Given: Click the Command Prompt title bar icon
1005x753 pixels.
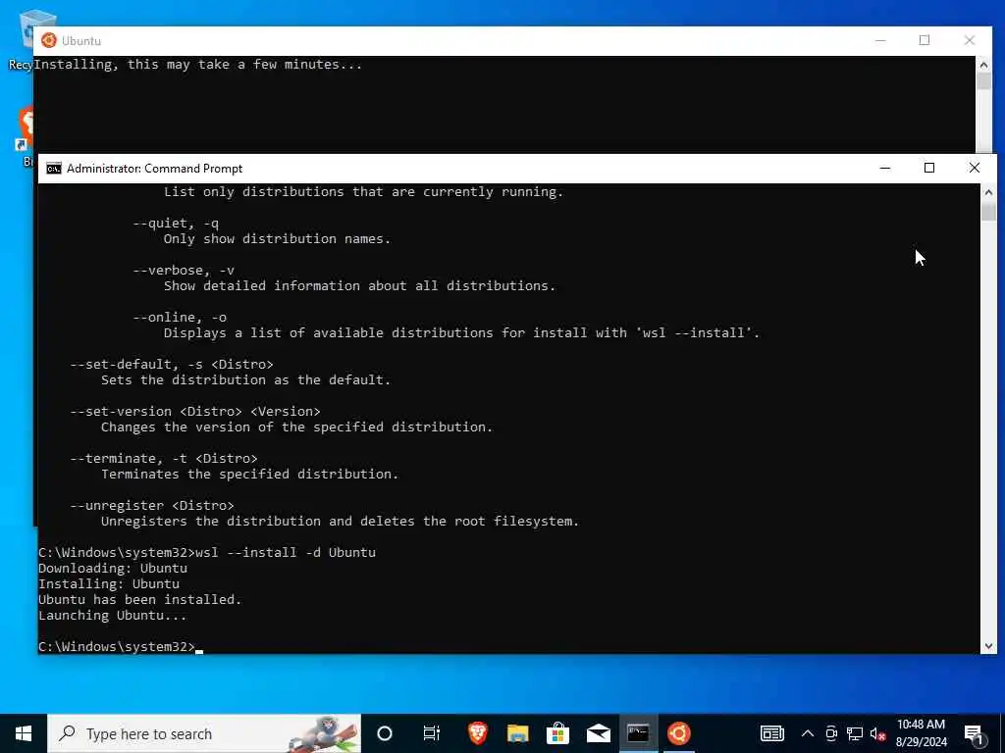Looking at the screenshot, I should coord(54,169).
